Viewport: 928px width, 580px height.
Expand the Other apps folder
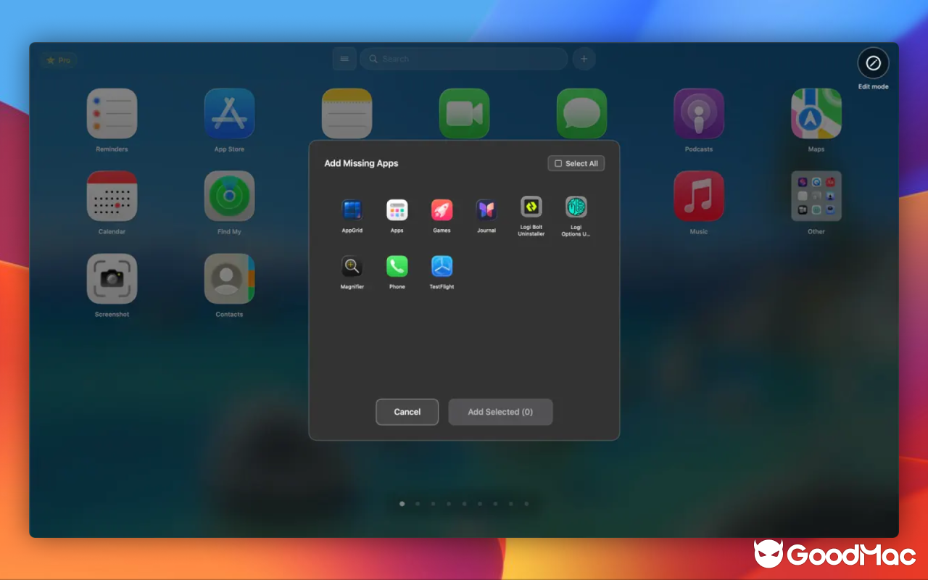tap(816, 196)
